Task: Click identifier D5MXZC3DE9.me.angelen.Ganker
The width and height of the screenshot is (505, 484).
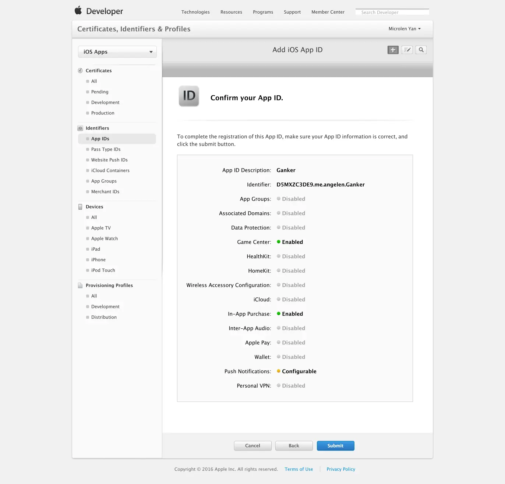Action: (x=321, y=185)
